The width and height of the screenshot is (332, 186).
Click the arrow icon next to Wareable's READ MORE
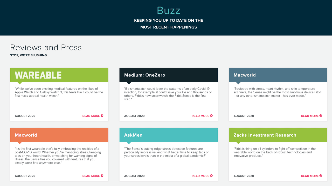pyautogui.click(x=102, y=116)
